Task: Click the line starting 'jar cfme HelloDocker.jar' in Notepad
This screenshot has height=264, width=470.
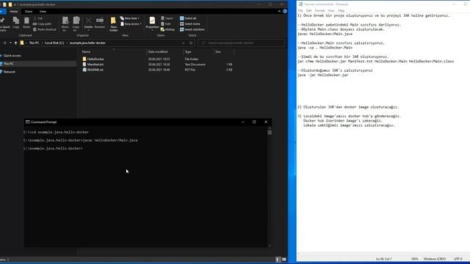Action: click(376, 62)
